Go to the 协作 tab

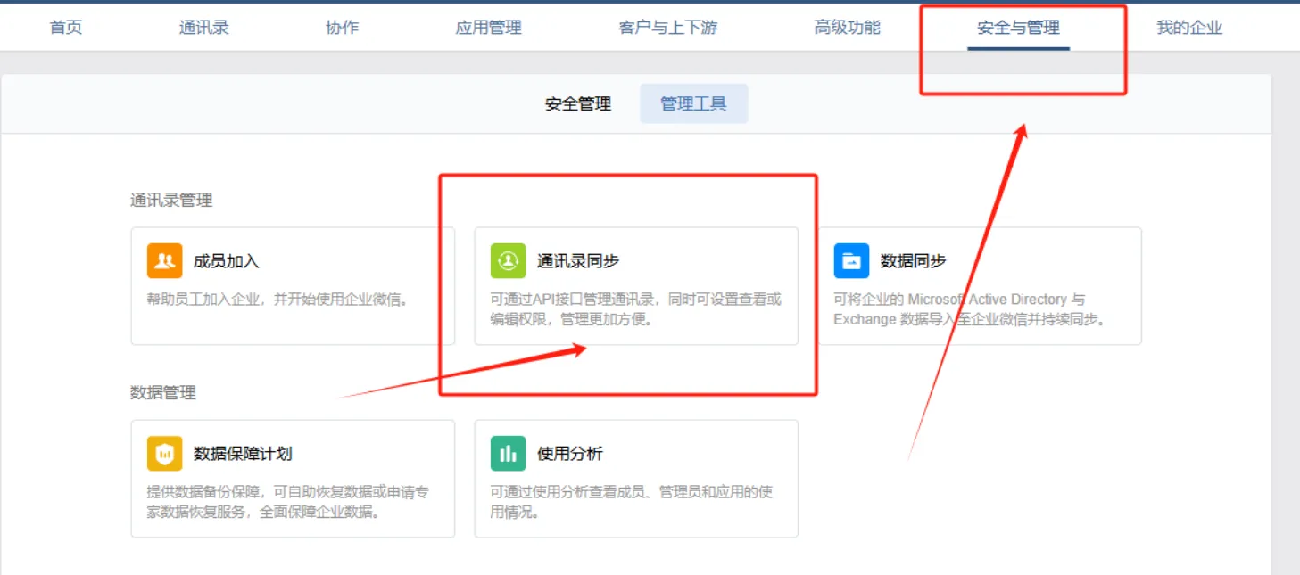coord(342,28)
